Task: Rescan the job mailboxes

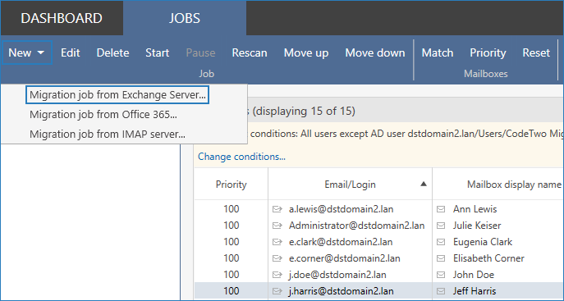Action: (x=250, y=52)
